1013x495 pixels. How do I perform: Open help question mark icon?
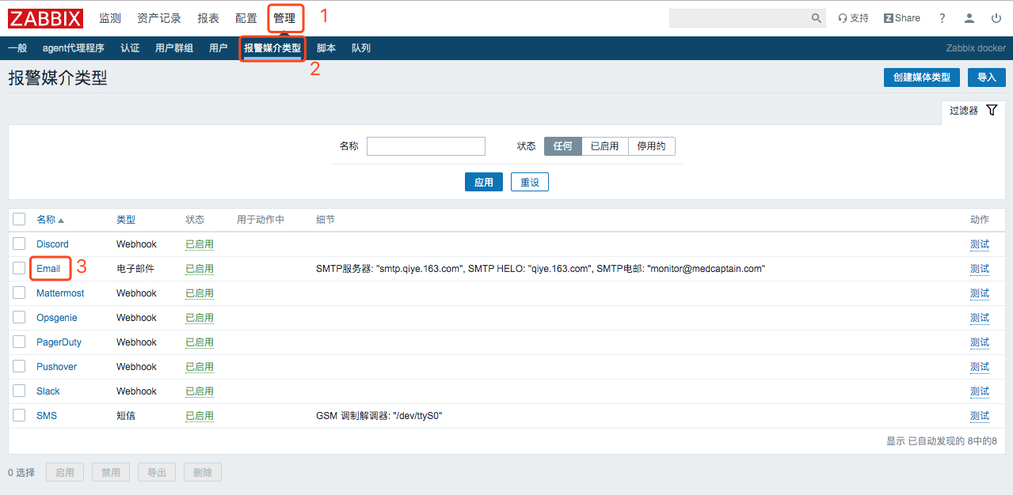(943, 18)
